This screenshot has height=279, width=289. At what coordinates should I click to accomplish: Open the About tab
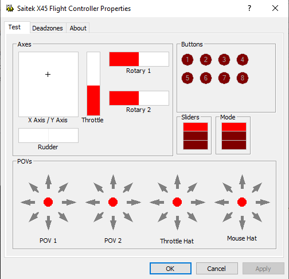[78, 28]
